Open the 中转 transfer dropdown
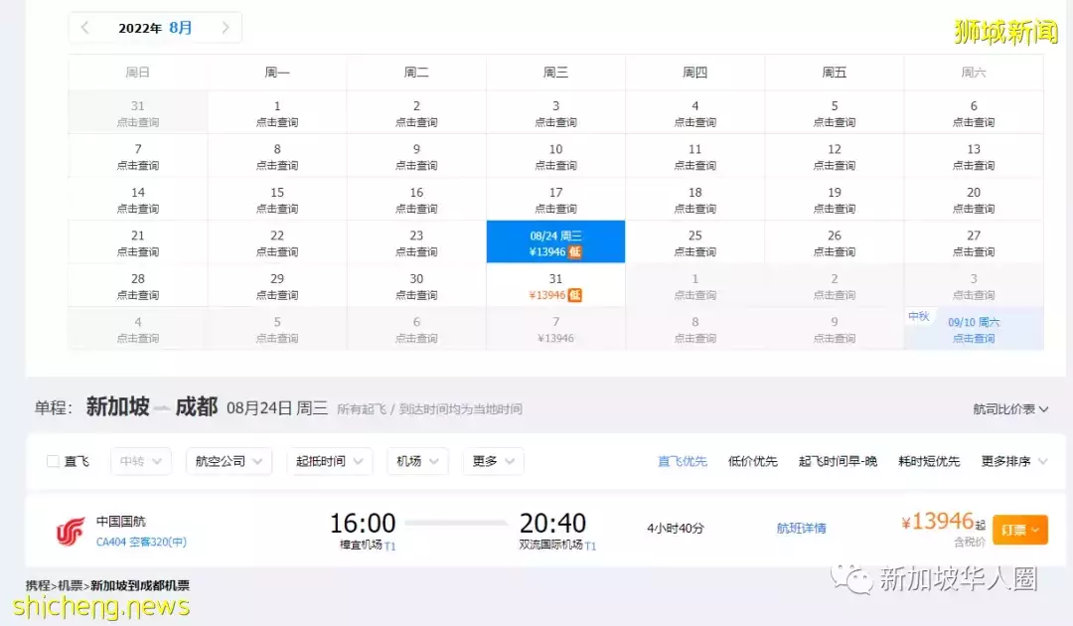 click(x=140, y=461)
